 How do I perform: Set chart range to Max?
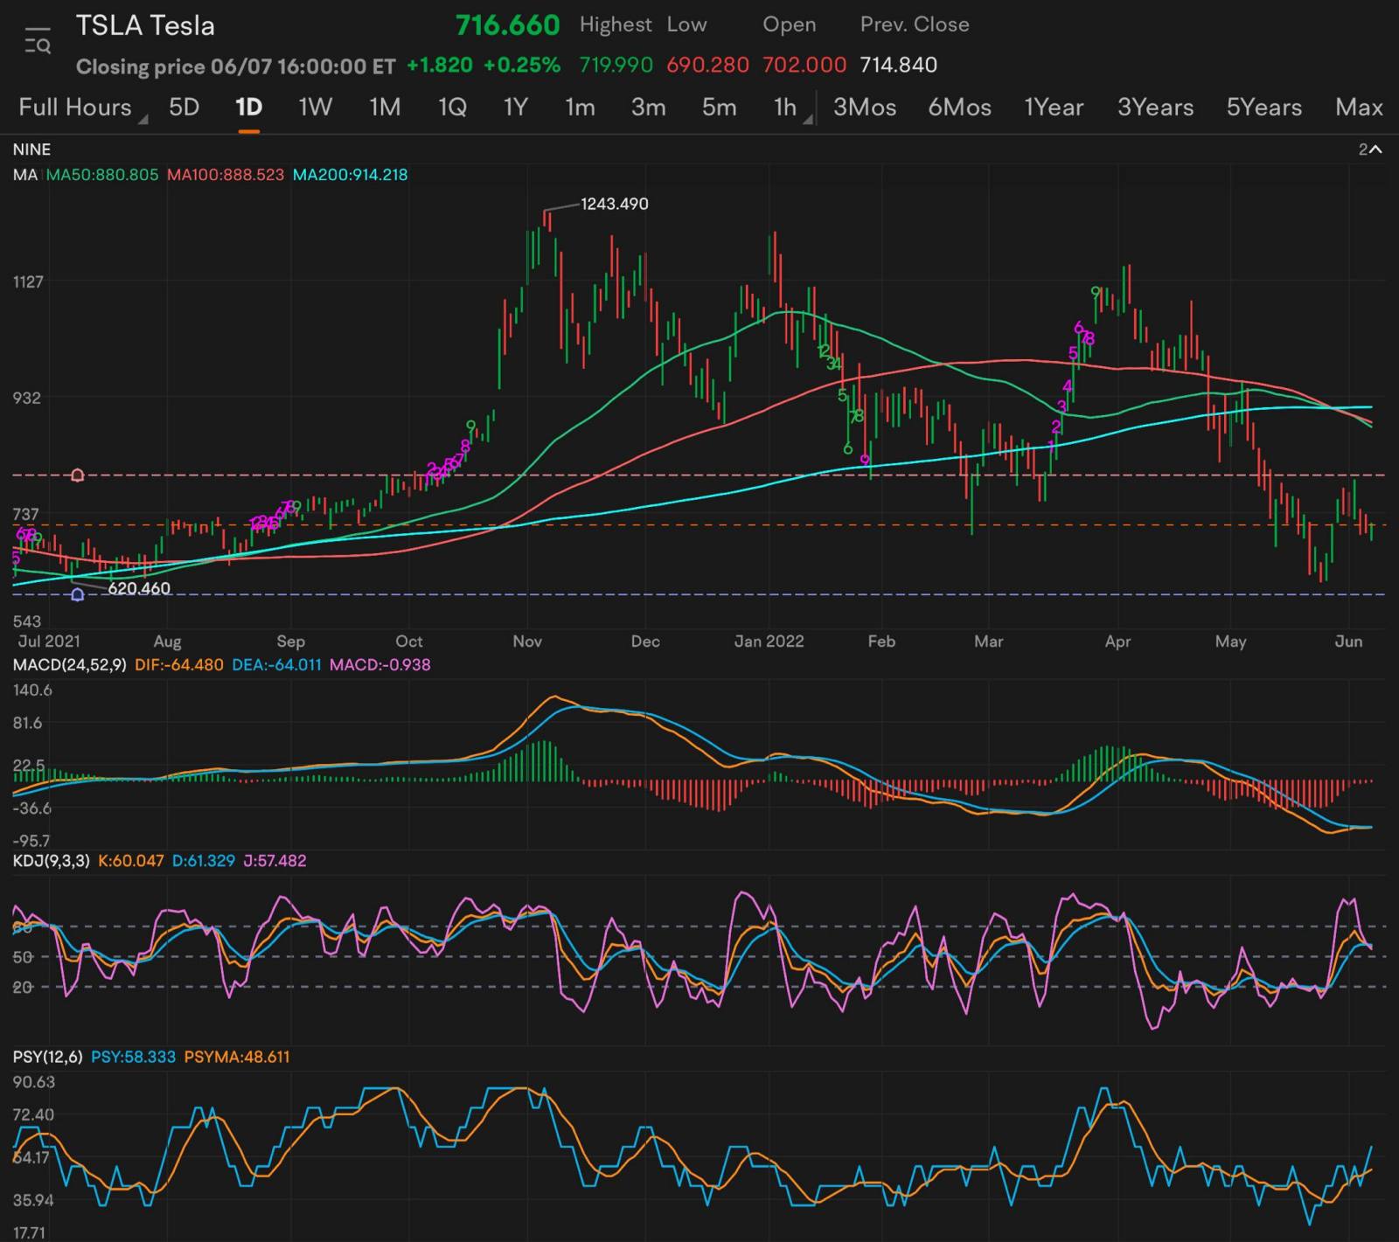click(1359, 108)
